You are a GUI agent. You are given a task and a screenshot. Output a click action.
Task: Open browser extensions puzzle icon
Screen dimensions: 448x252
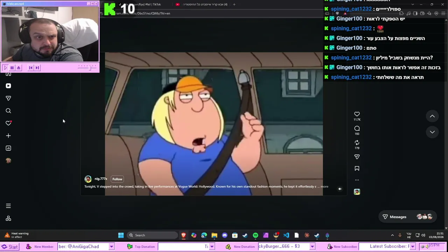401,14
